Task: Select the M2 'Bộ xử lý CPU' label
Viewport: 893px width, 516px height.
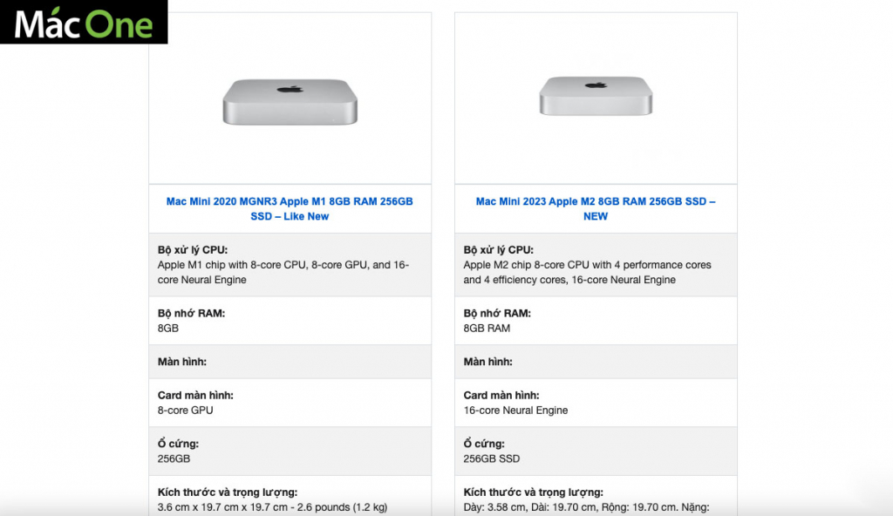Action: click(498, 249)
